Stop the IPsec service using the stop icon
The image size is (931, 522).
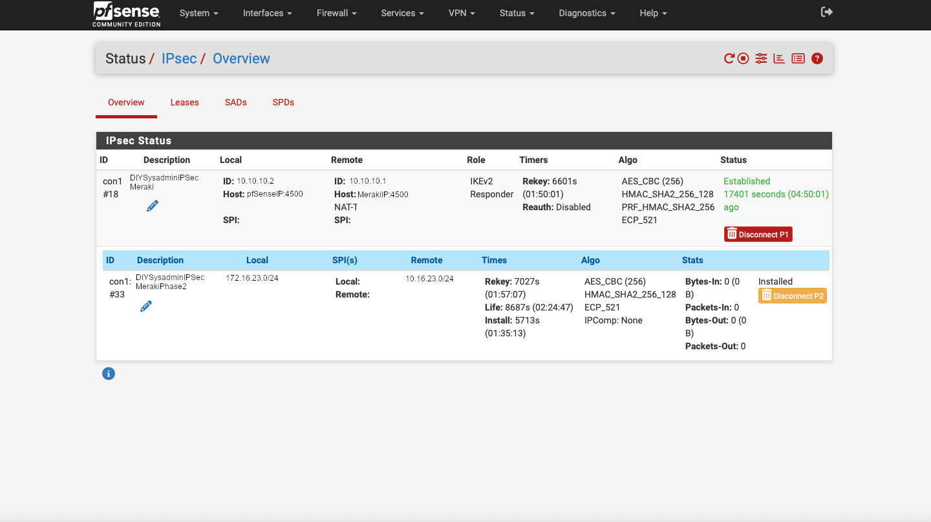744,59
